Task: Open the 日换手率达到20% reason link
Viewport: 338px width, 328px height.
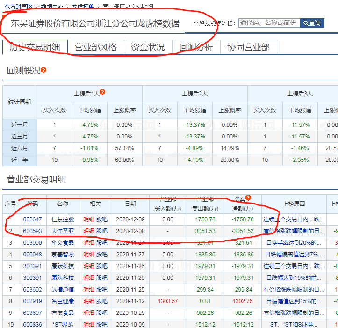Action: coord(294,242)
